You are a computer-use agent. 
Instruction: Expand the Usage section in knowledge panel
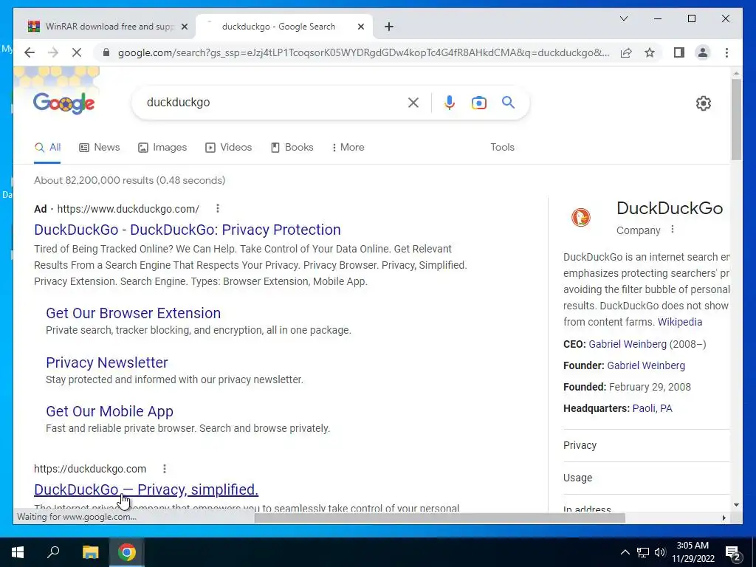pyautogui.click(x=646, y=478)
